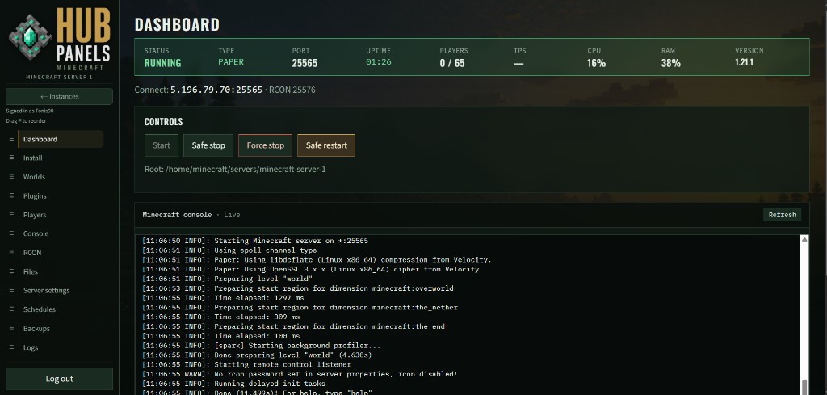Click the RUNNING status value
Screen dimensions: 827x395
163,63
